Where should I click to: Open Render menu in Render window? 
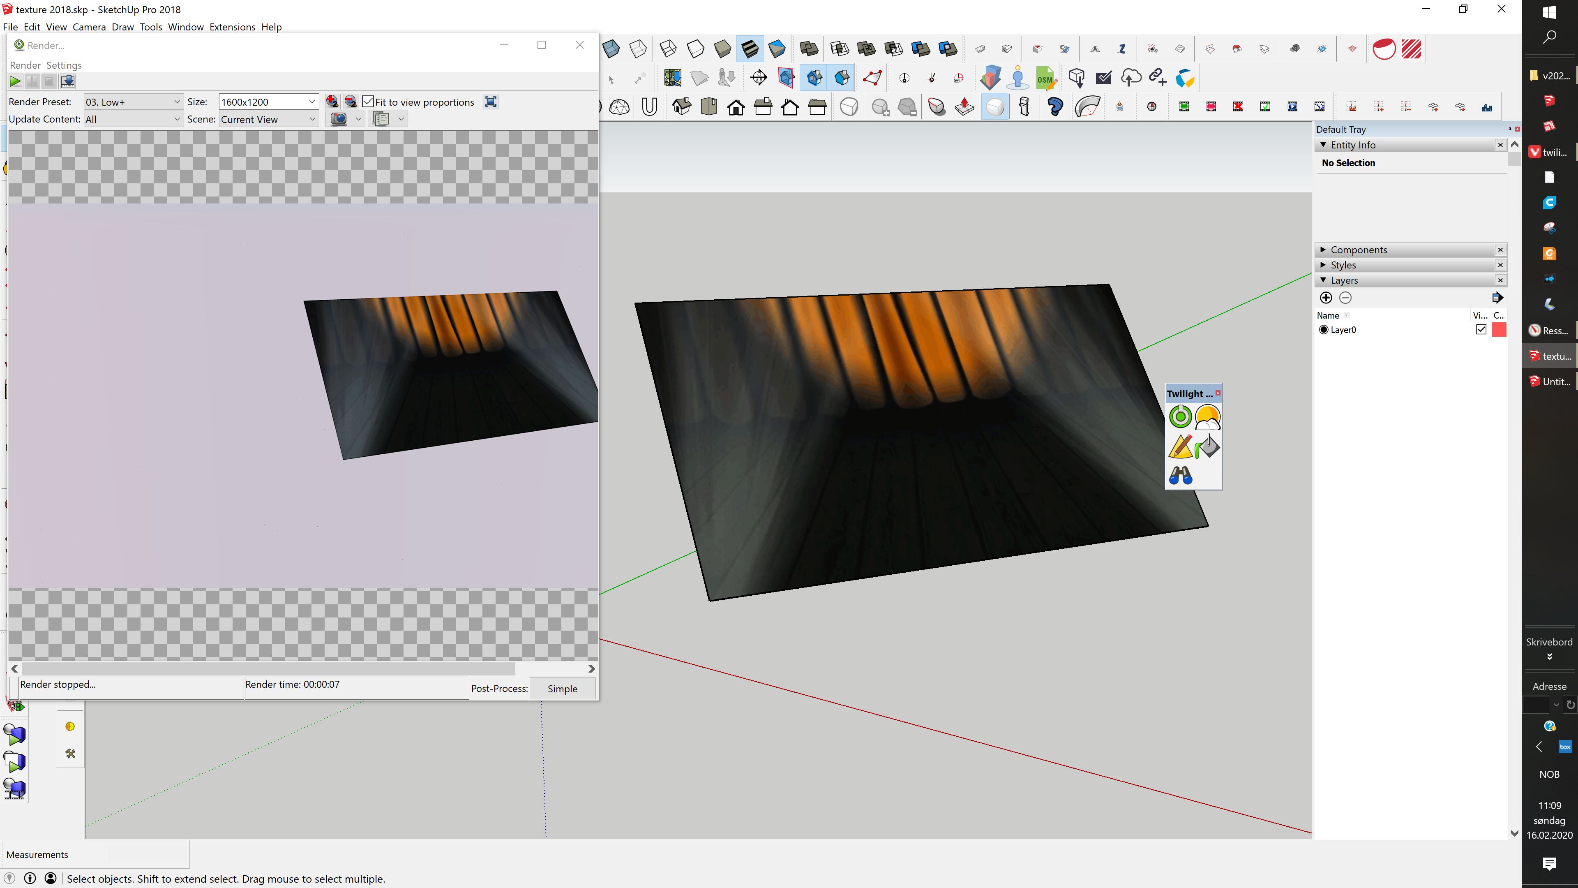point(25,65)
